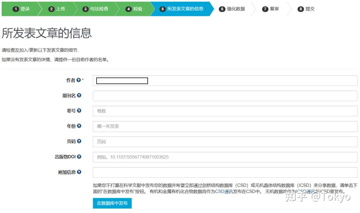Go to step 7 复审
The width and height of the screenshot is (360, 213).
271,9
